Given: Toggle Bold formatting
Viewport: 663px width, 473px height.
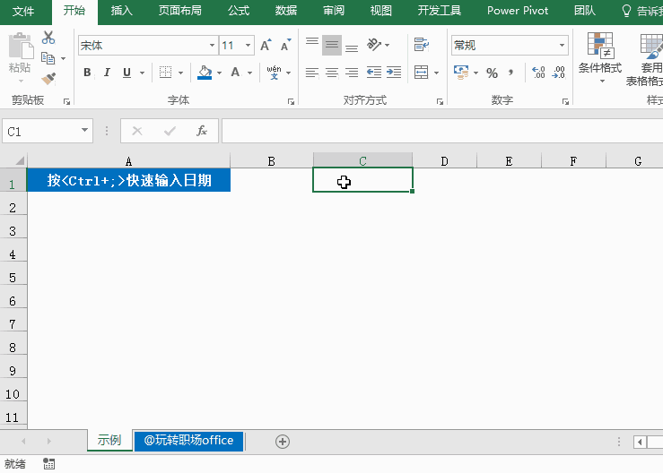Looking at the screenshot, I should [x=87, y=73].
